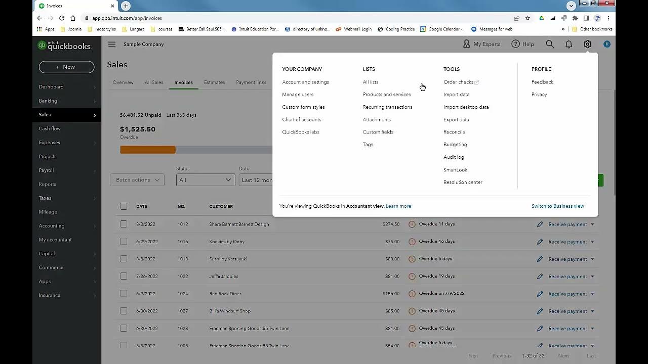This screenshot has height=364, width=648.
Task: Open Audit log tool
Action: 454,157
